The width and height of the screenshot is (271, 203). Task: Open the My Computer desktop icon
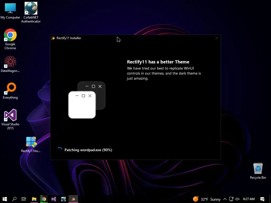click(10, 11)
